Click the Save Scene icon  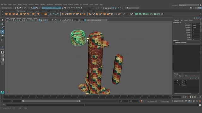coord(20,8)
